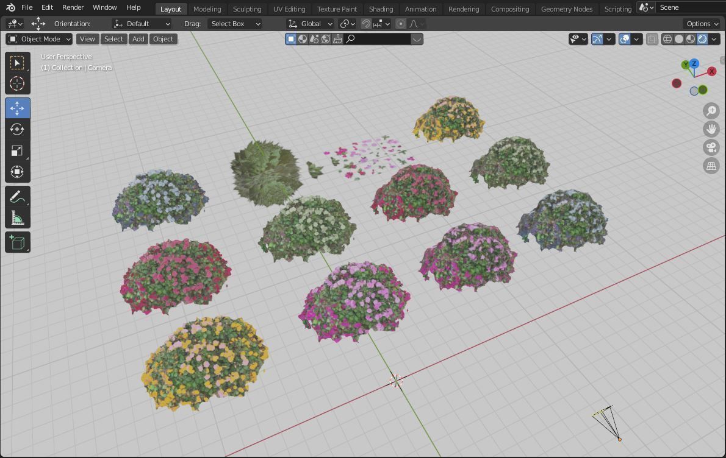Screen dimensions: 726x458
Task: Open the viewport Add menu button
Action: 138,39
